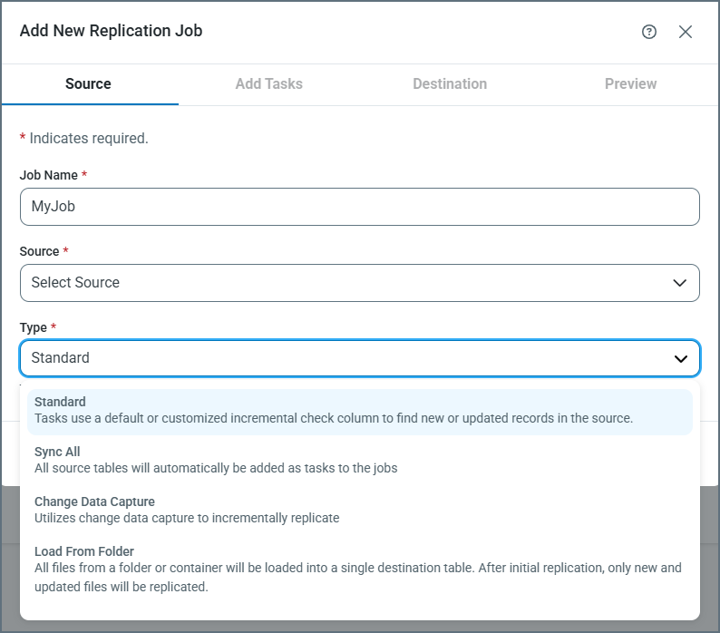Click the Source field label
Image resolution: width=720 pixels, height=633 pixels.
[40, 251]
